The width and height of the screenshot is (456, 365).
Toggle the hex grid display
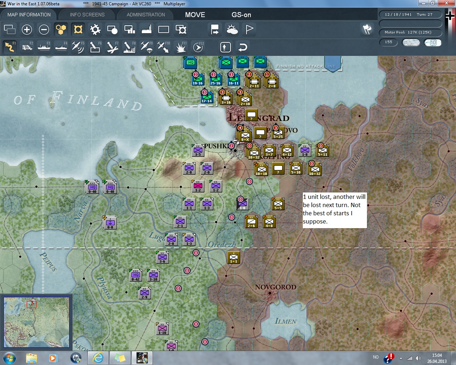(x=61, y=29)
